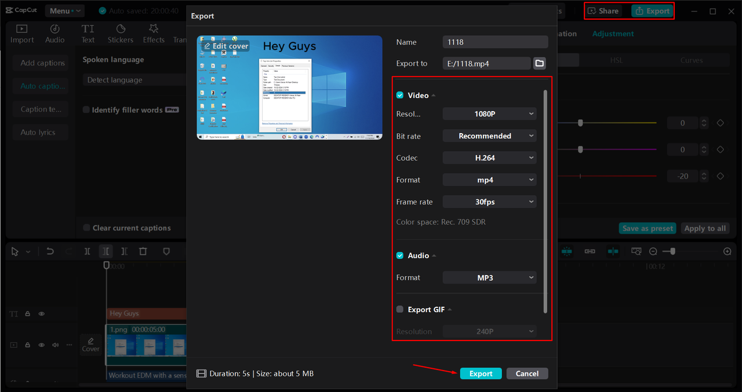Click the Cover button beside the video track
Image resolution: width=742 pixels, height=392 pixels.
(90, 345)
